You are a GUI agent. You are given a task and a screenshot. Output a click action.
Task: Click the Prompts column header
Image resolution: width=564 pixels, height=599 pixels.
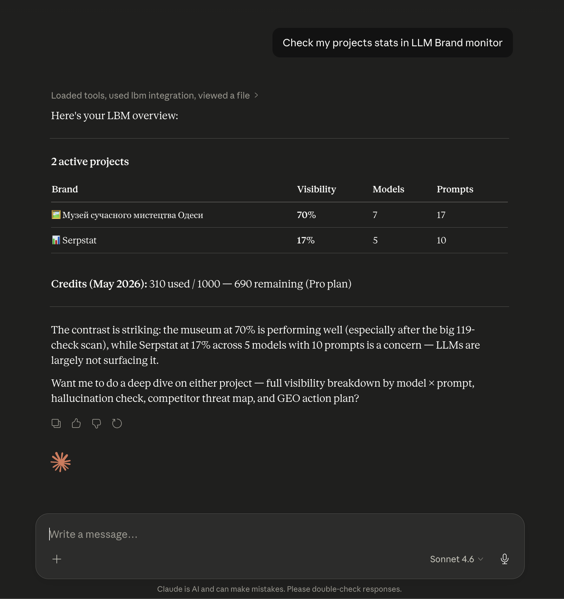(x=455, y=189)
